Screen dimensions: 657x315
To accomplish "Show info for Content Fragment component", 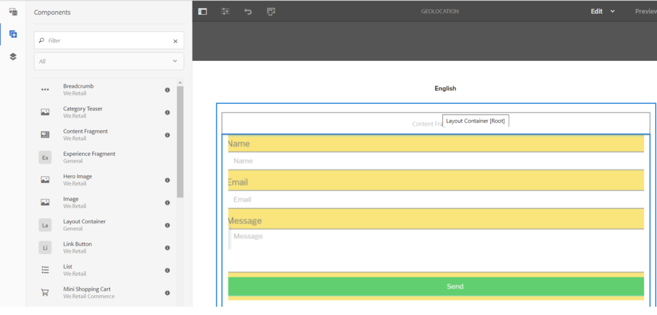I will (167, 135).
